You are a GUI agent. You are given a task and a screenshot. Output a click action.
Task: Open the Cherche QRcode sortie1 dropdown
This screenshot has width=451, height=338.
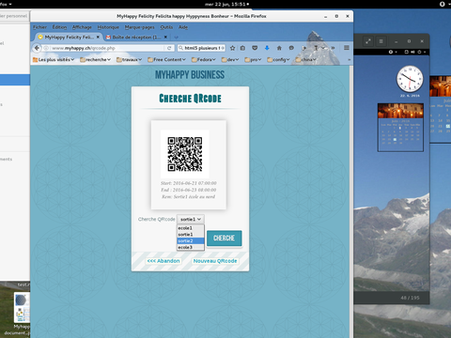pyautogui.click(x=191, y=219)
